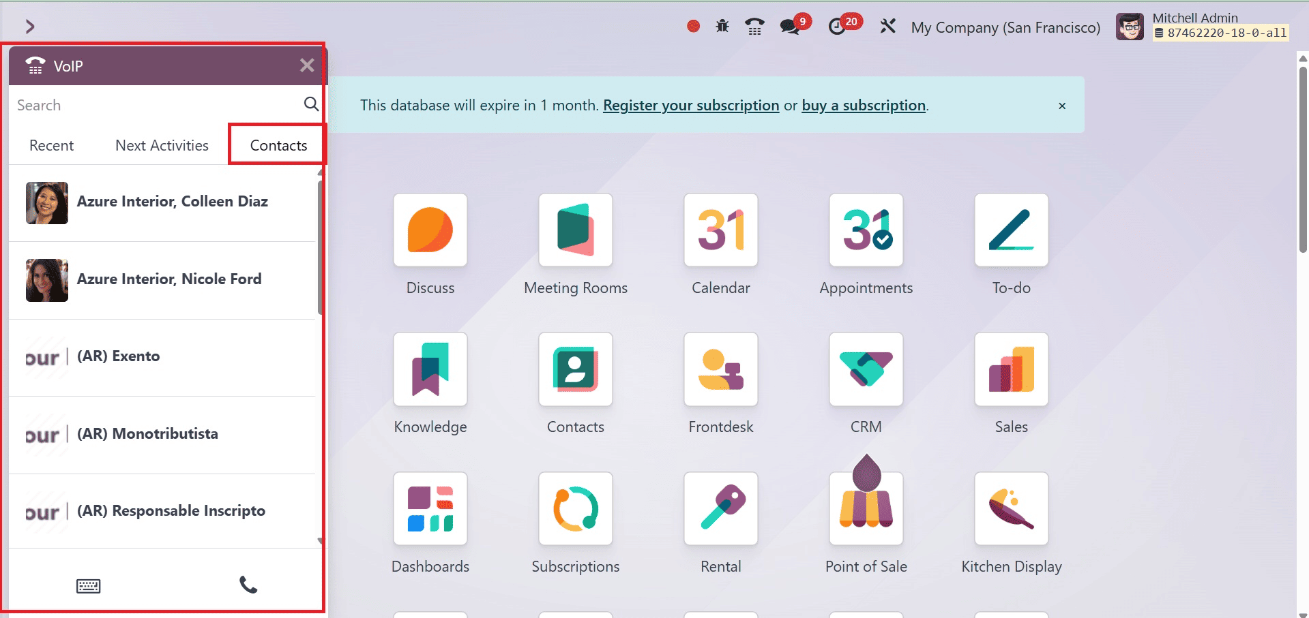Image resolution: width=1309 pixels, height=618 pixels.
Task: Click the keypad icon in VoIP panel
Action: tap(88, 586)
